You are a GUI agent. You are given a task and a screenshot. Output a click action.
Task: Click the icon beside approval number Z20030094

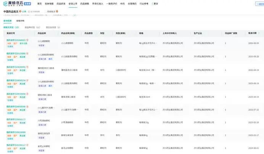click(27, 94)
